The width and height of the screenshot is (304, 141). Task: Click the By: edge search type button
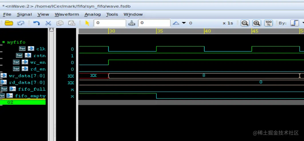pos(294,23)
